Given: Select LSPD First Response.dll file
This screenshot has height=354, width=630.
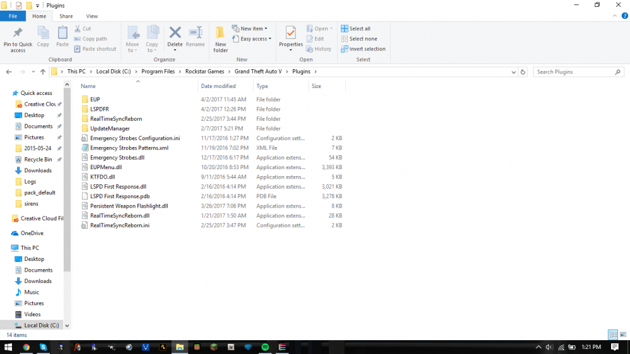Looking at the screenshot, I should pyautogui.click(x=118, y=186).
